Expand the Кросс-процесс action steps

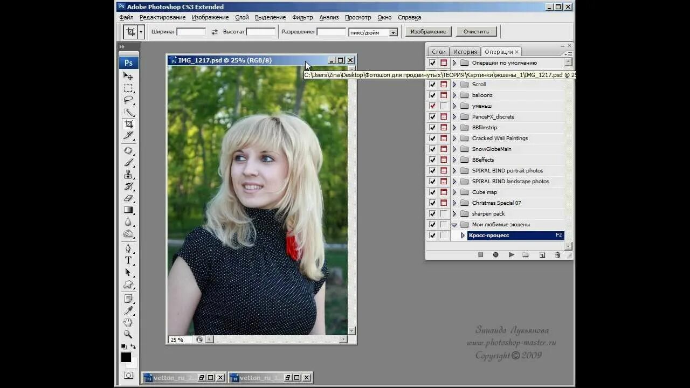[463, 235]
